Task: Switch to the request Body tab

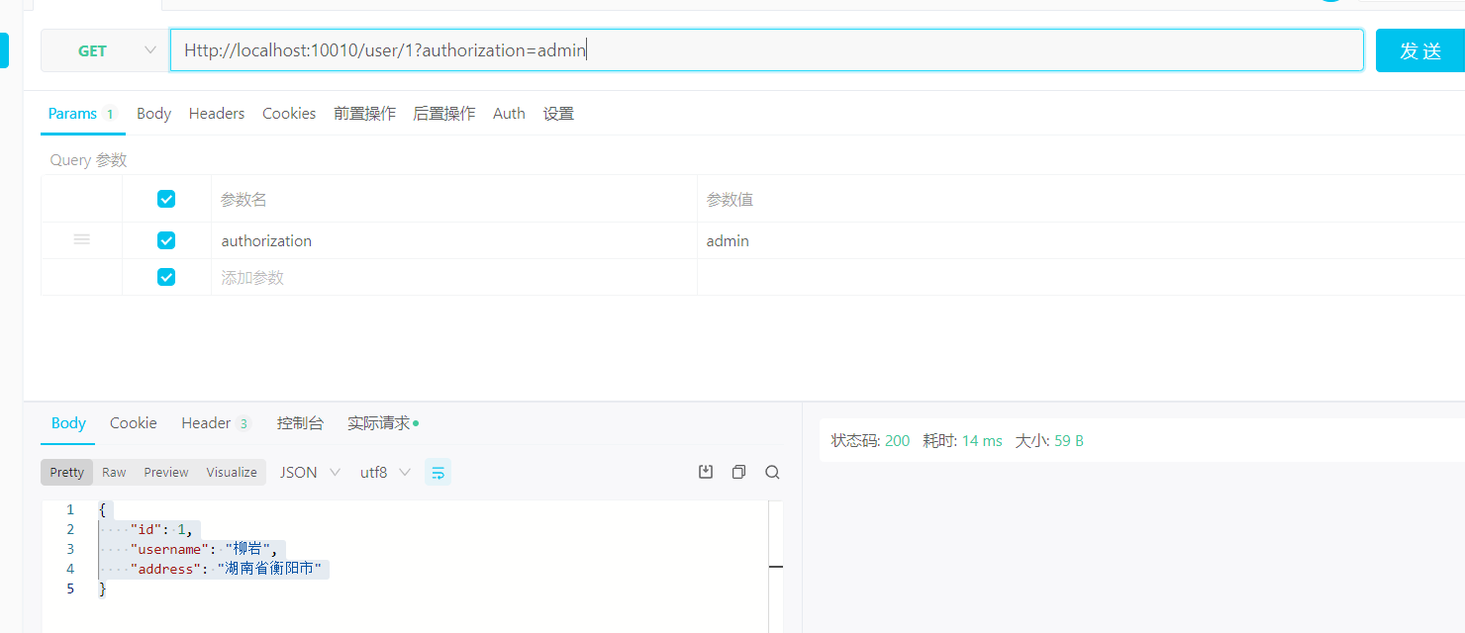Action: tap(153, 114)
